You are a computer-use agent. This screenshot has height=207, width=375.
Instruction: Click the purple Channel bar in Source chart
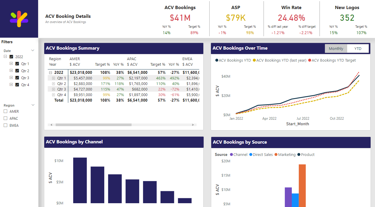288,197
